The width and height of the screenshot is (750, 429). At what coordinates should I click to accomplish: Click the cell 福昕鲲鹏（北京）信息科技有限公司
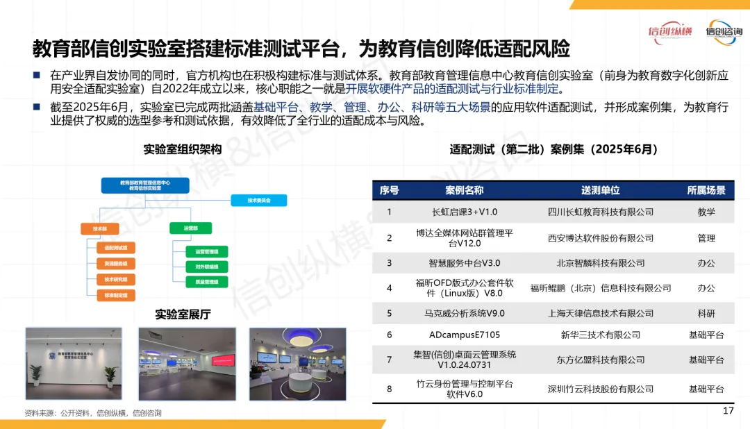[600, 288]
